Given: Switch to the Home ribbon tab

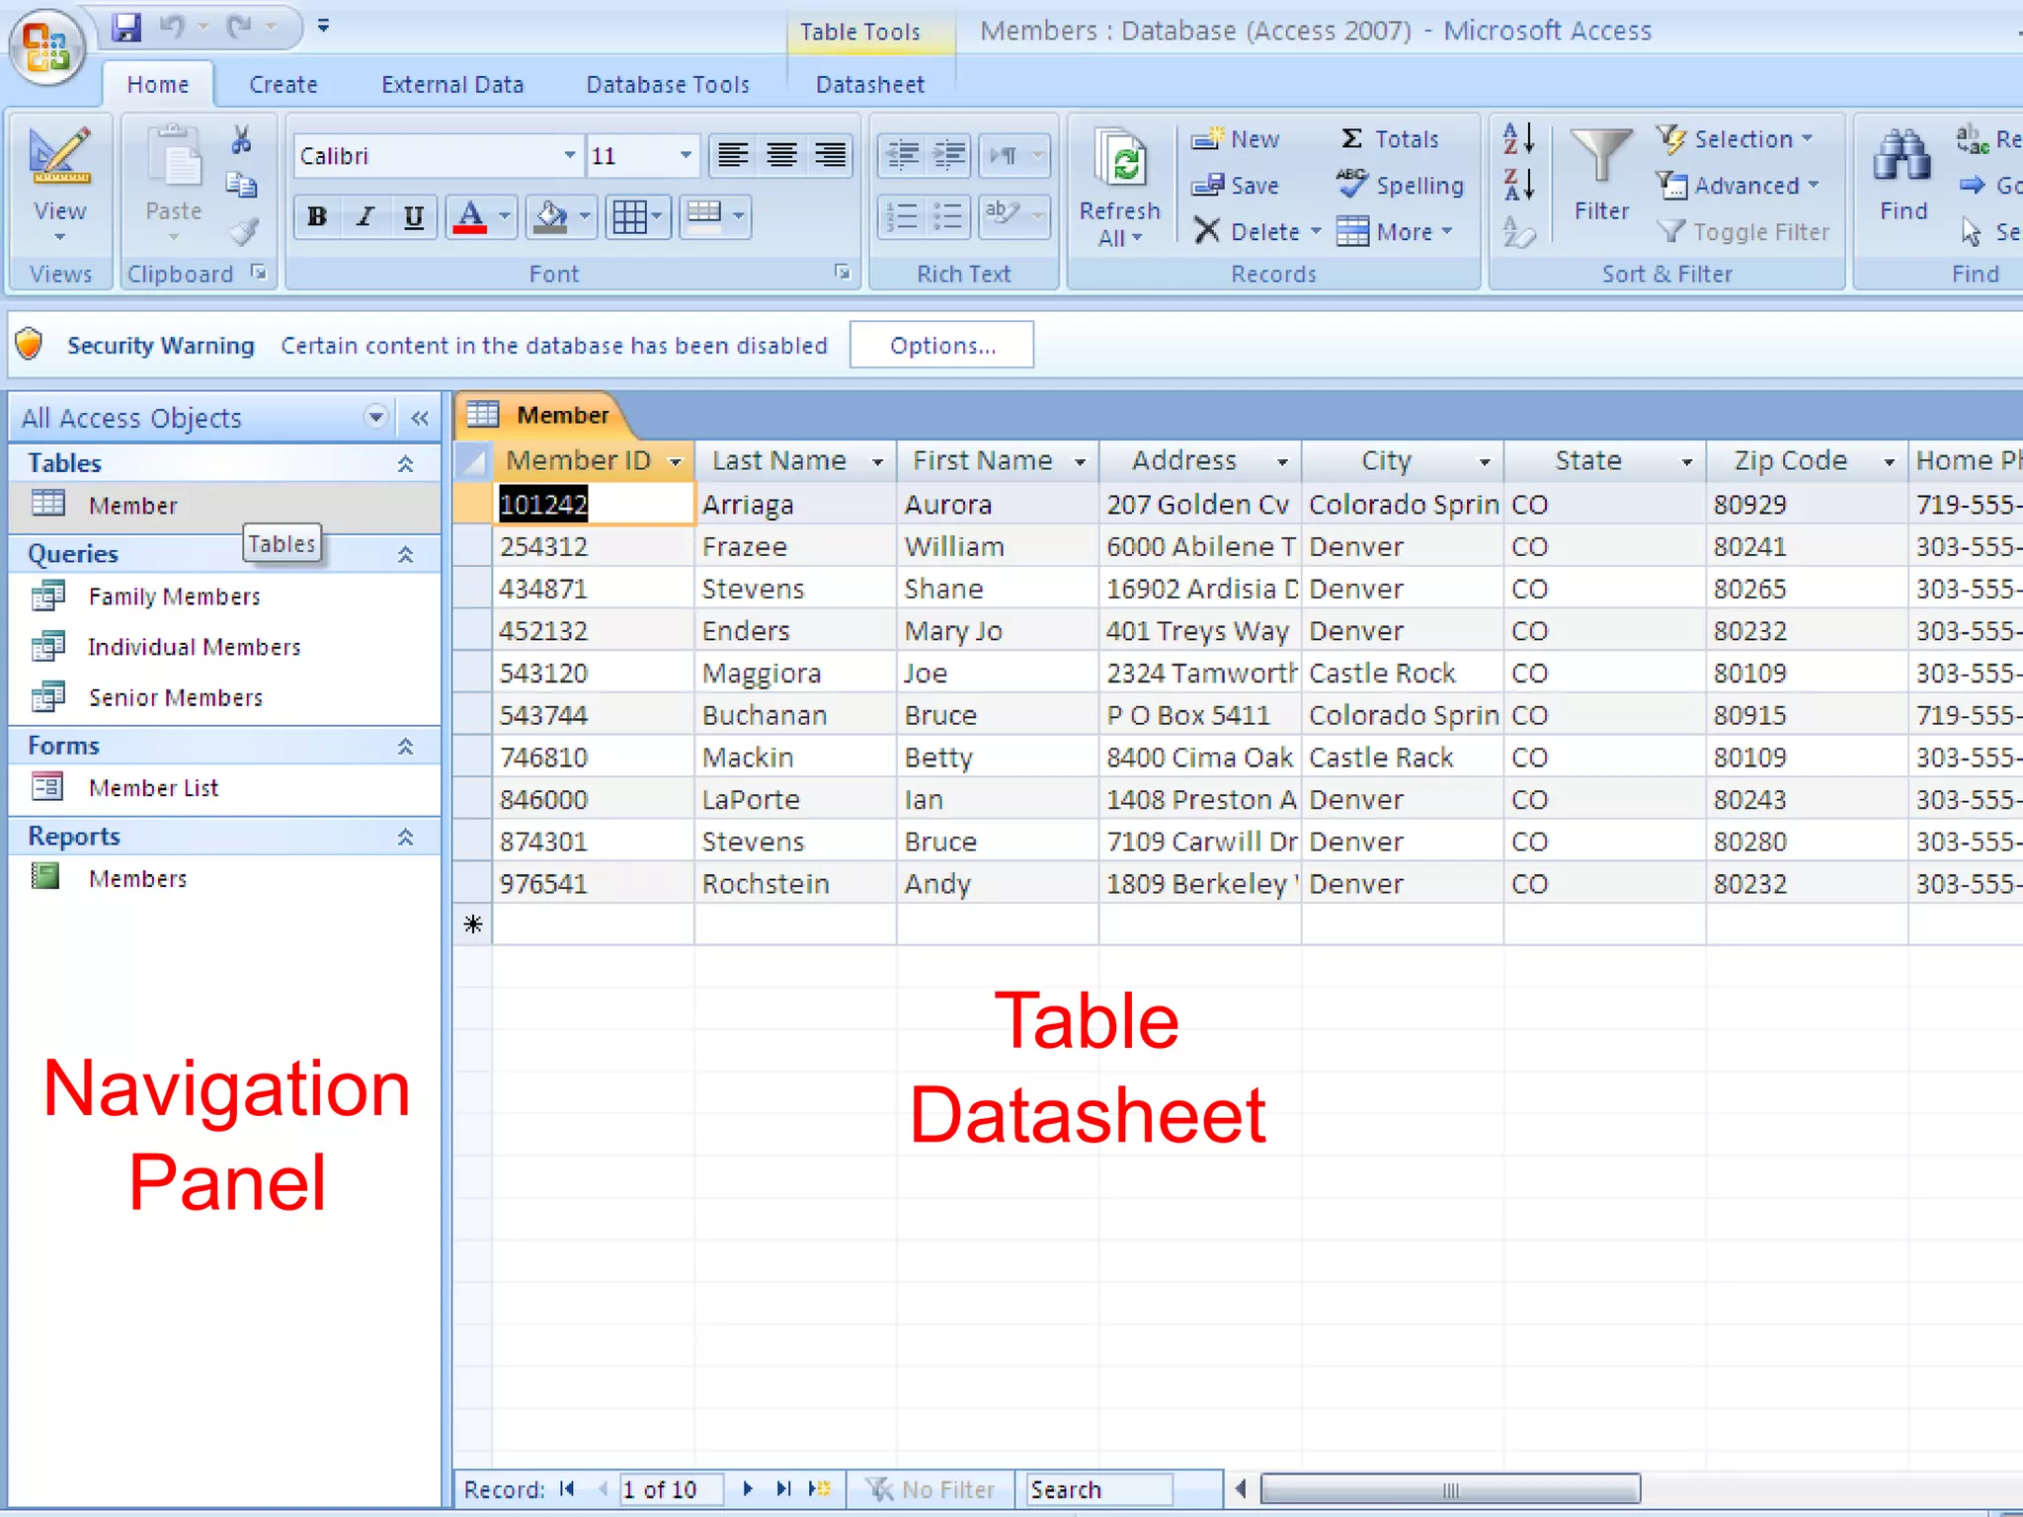Looking at the screenshot, I should [x=158, y=85].
